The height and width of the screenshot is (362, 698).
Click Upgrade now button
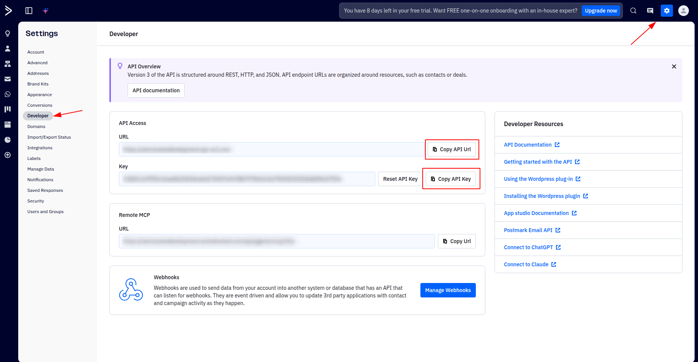(601, 11)
